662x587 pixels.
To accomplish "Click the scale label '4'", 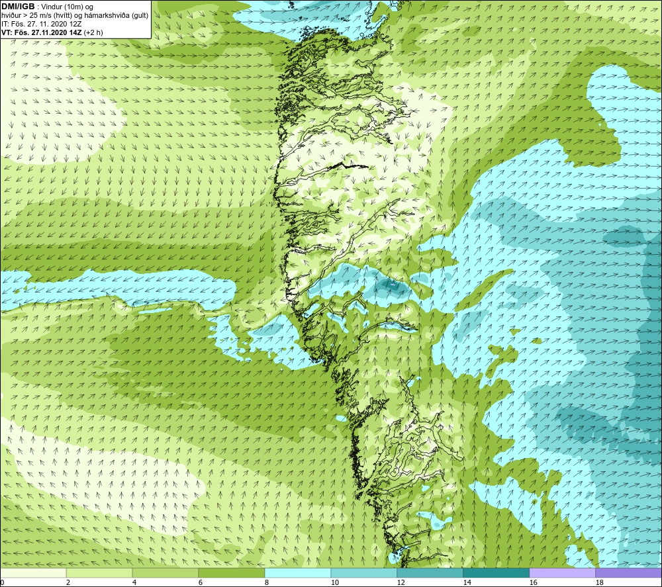I will coord(134,582).
